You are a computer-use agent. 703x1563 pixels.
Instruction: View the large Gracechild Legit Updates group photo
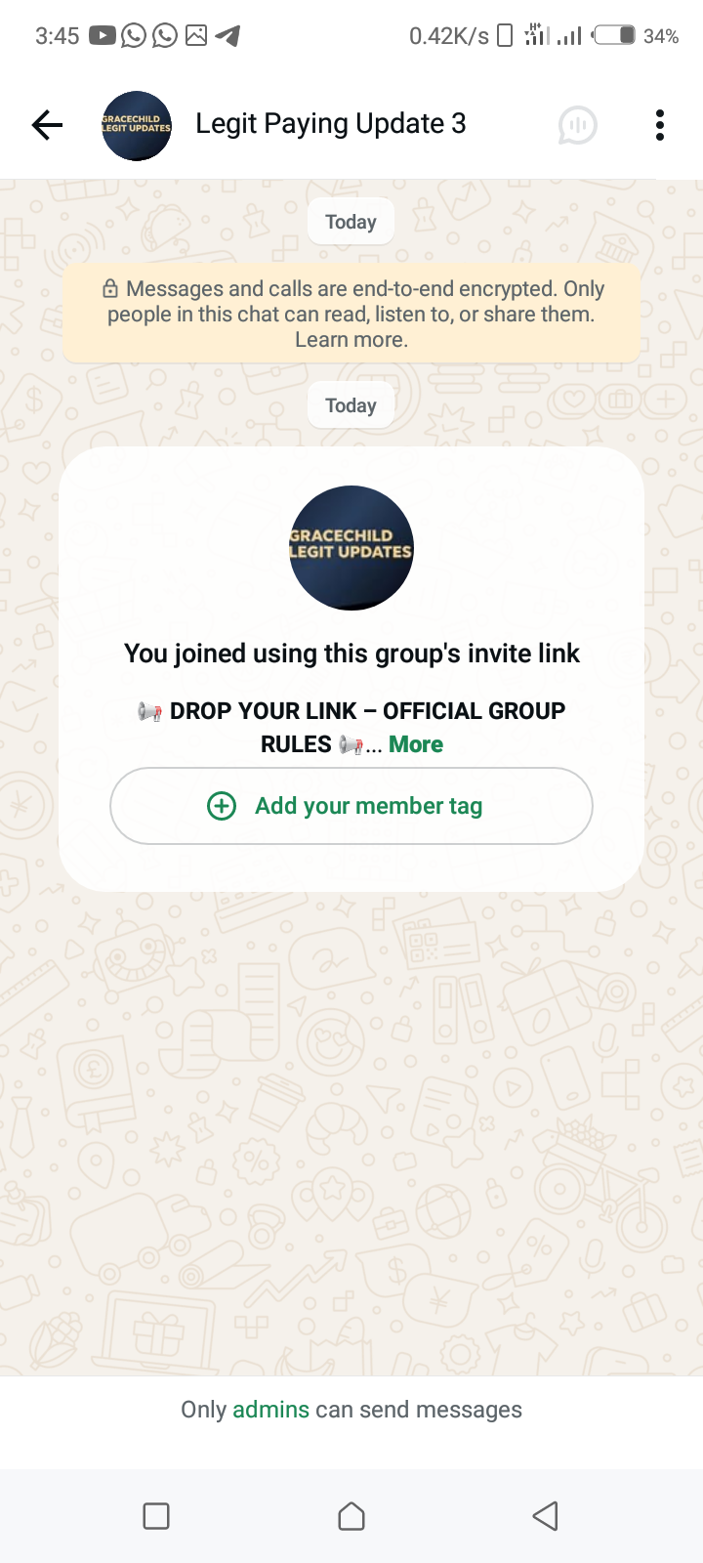pyautogui.click(x=351, y=548)
